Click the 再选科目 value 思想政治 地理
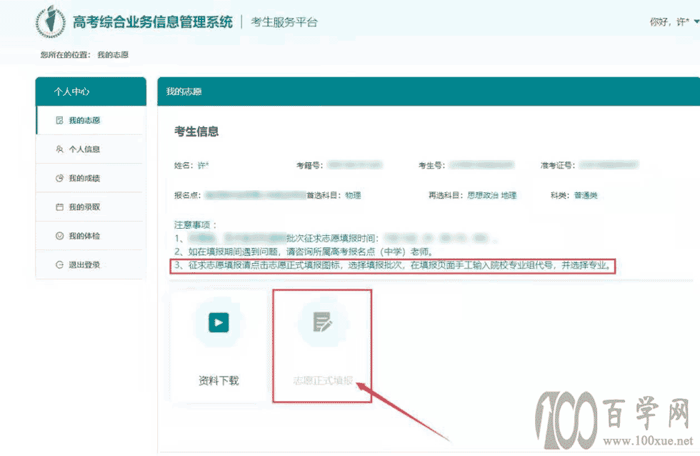The image size is (700, 456). pyautogui.click(x=492, y=195)
